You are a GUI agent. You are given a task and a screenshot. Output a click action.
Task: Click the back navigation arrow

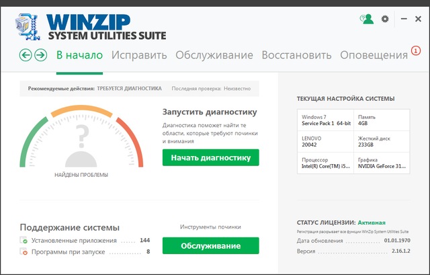26,55
